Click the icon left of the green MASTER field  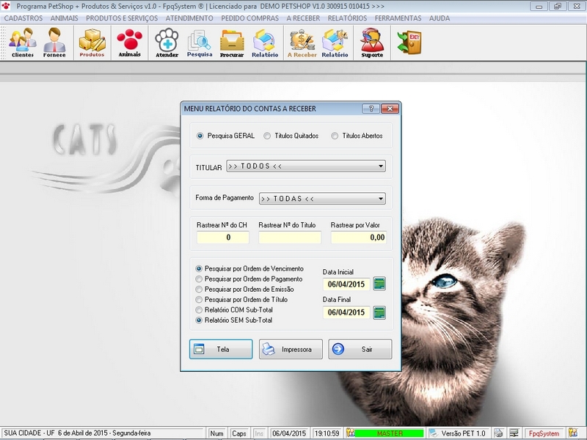tap(351, 433)
